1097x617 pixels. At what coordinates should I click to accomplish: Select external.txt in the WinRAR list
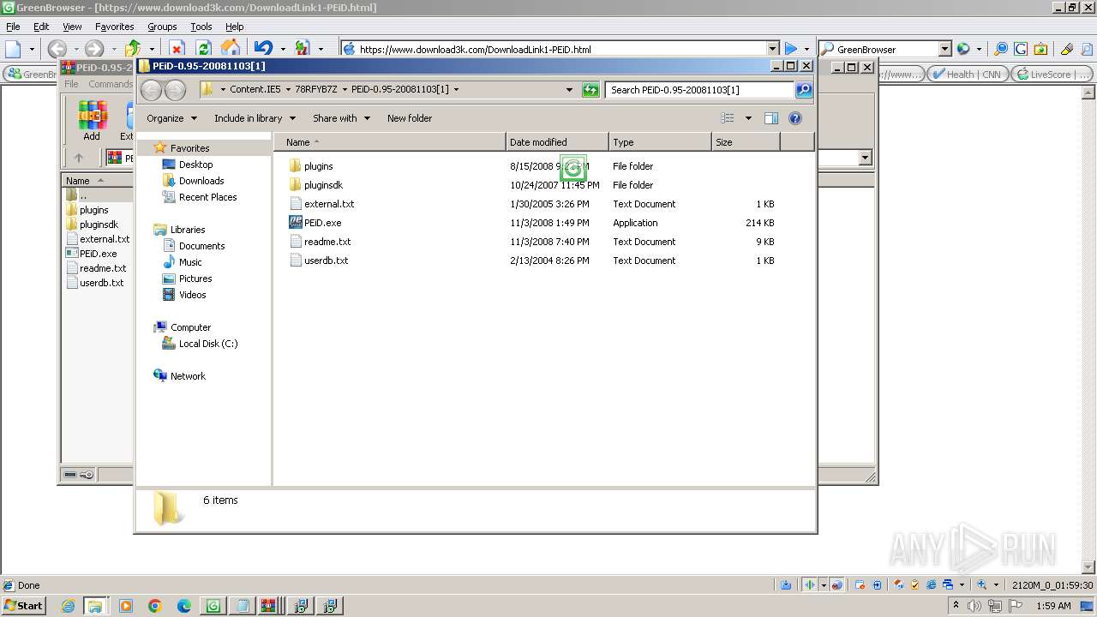pyautogui.click(x=105, y=239)
